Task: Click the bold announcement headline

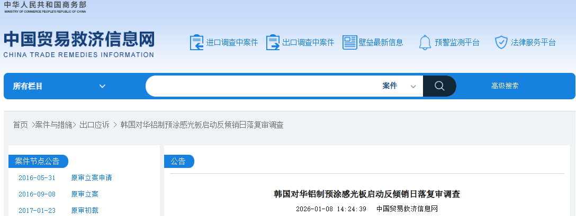Action: (x=366, y=194)
